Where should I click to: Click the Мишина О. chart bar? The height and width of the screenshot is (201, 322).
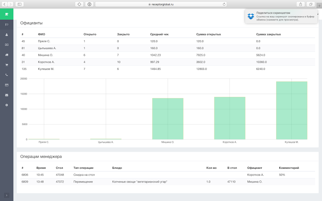click(x=168, y=119)
